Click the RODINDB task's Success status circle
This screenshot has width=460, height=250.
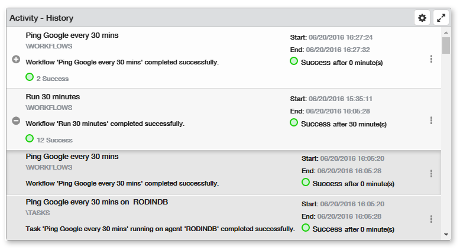(x=306, y=228)
